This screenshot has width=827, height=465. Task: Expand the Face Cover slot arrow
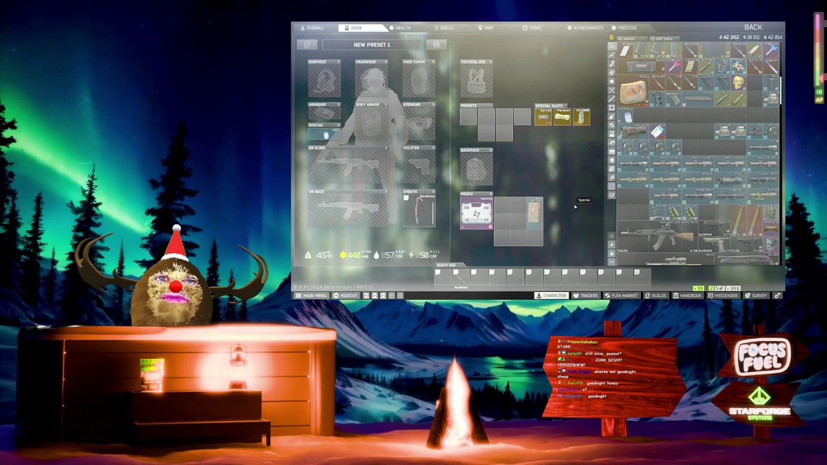(433, 62)
